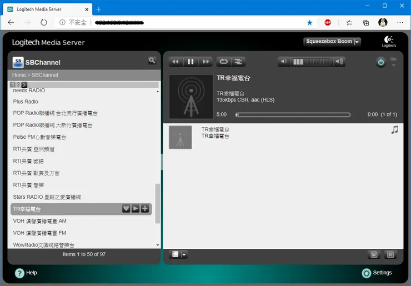Toggle the player power button
Viewport: 411px width, 286px height.
pos(380,62)
